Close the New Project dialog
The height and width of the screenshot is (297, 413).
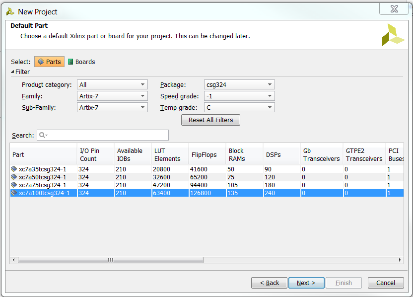(x=394, y=9)
